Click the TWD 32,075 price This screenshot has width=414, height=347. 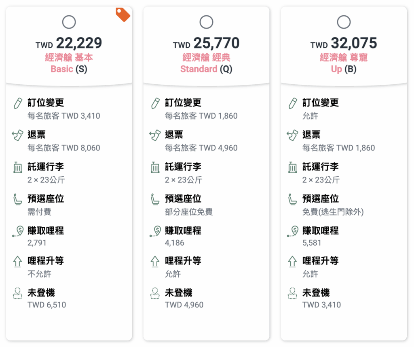click(344, 43)
